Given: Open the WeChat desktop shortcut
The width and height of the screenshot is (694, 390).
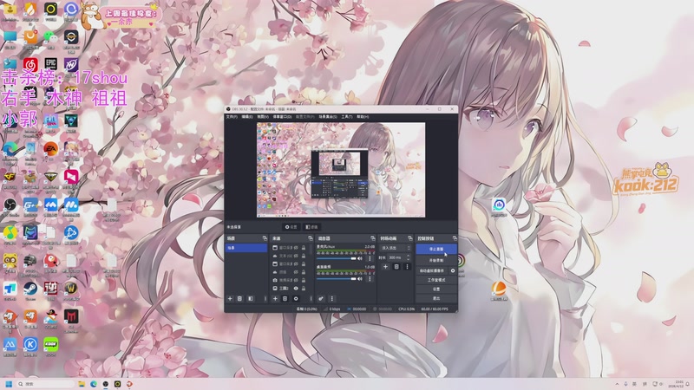Looking at the screenshot, I should coord(50,36).
